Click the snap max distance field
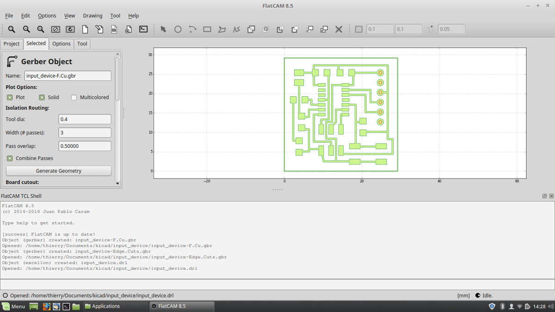This screenshot has width=555, height=312. coord(451,29)
